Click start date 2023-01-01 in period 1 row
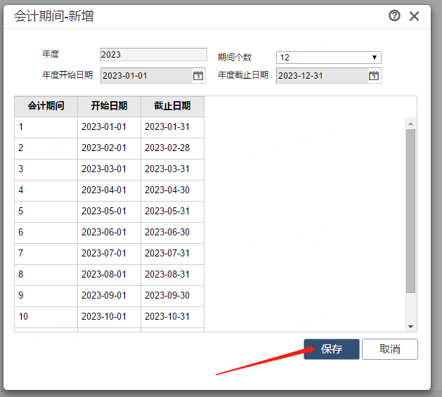442x397 pixels. coord(109,127)
